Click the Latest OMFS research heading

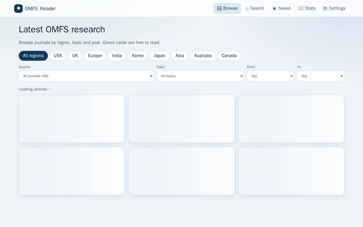coord(62,30)
